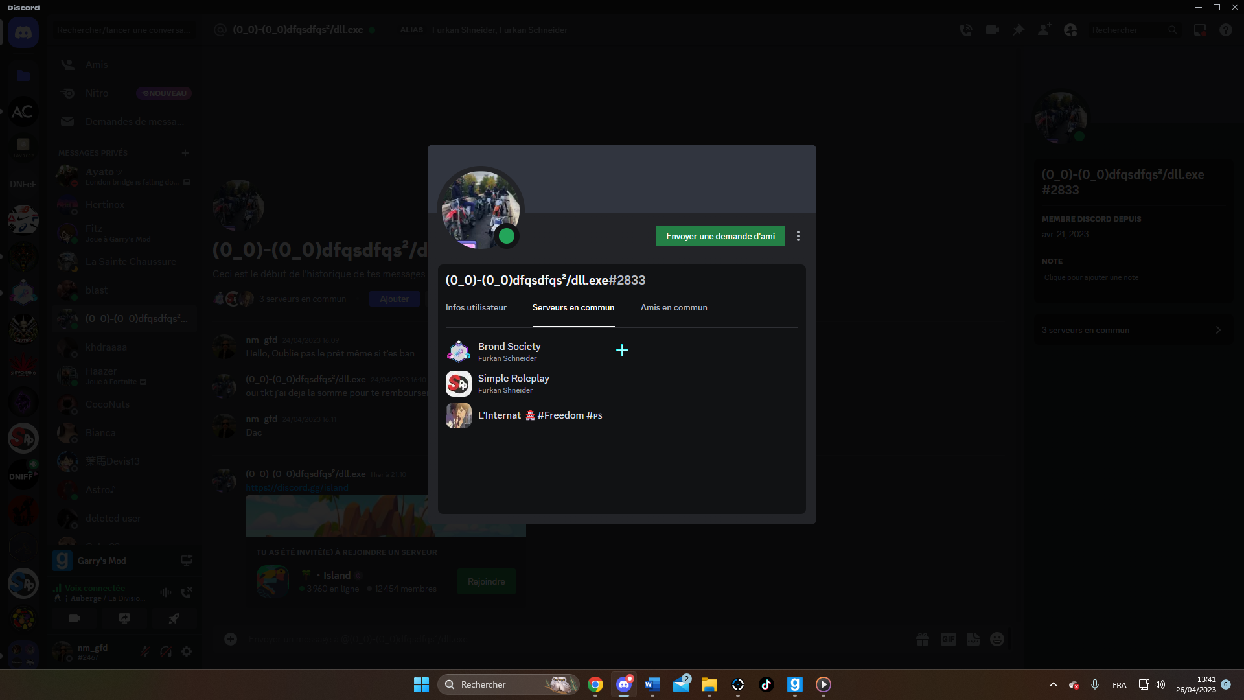
Task: Toggle headphone deafen in user panel
Action: (166, 651)
